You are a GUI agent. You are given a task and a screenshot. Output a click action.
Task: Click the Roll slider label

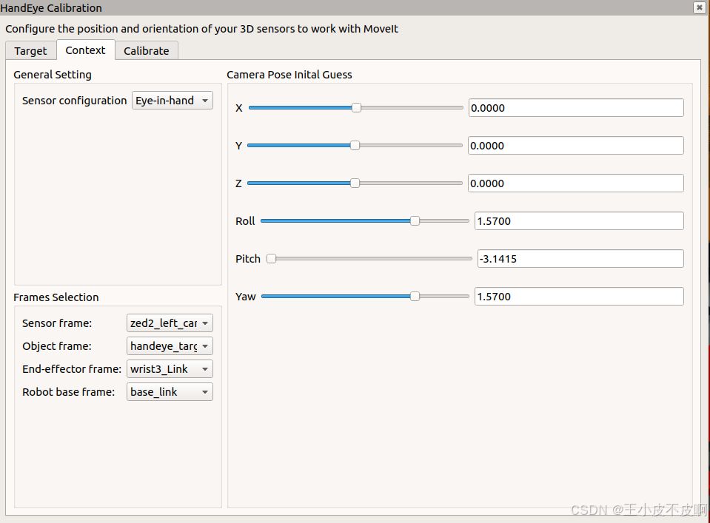pyautogui.click(x=245, y=220)
